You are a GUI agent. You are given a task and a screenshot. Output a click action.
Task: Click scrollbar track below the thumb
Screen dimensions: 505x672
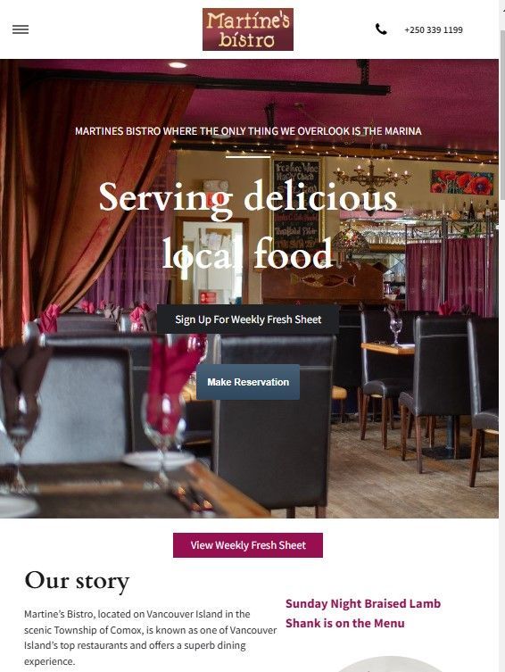point(502,428)
